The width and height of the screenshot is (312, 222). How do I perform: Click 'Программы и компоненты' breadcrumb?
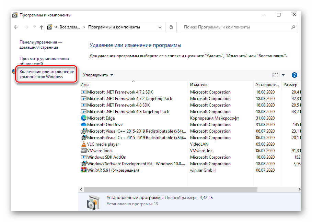coord(114,27)
